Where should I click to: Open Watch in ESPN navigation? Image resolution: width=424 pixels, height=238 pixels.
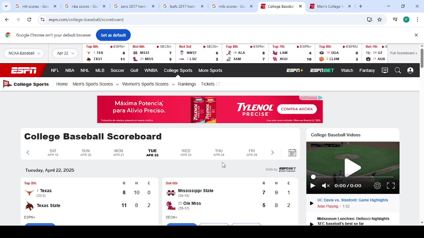click(347, 70)
